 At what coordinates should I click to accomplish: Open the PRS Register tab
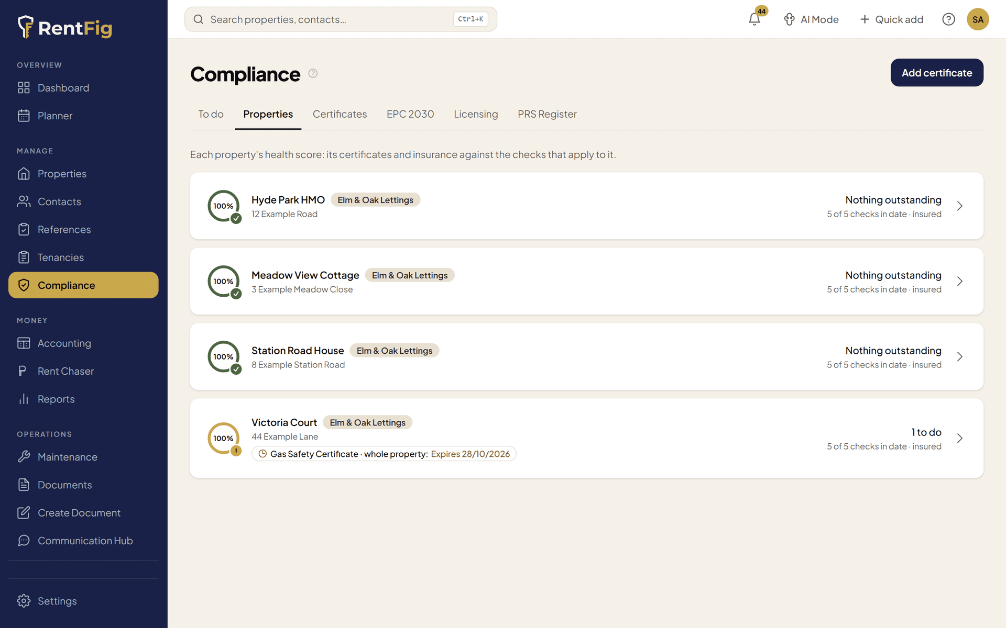[547, 114]
